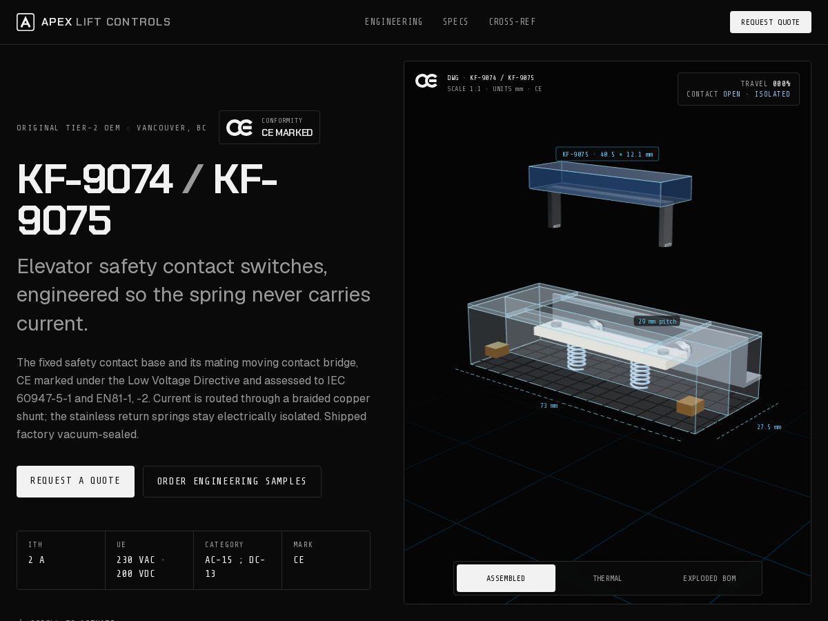
Task: Click the DWG KF-9074 / KF-9075 title
Action: click(x=491, y=78)
